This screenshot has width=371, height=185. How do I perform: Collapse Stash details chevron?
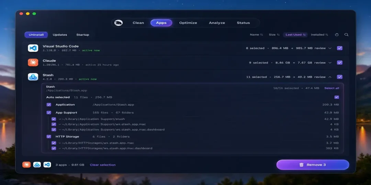pos(330,77)
